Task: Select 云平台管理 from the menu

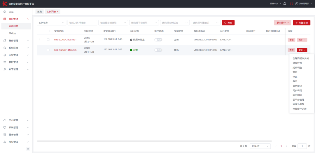Action: [x=298, y=100]
